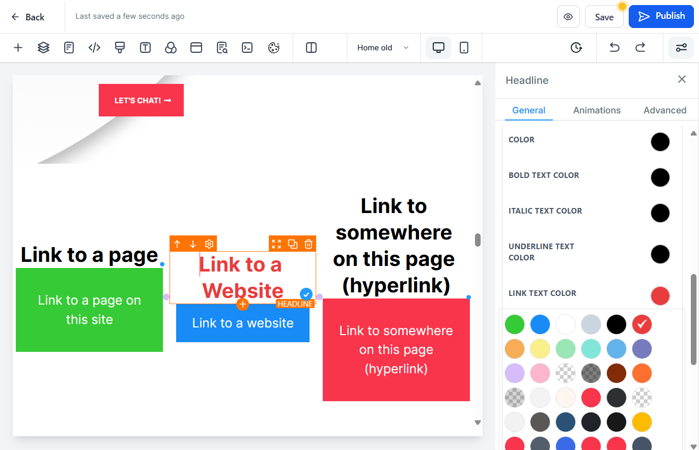This screenshot has width=699, height=450.
Task: Preview the page with eye icon
Action: pyautogui.click(x=568, y=17)
